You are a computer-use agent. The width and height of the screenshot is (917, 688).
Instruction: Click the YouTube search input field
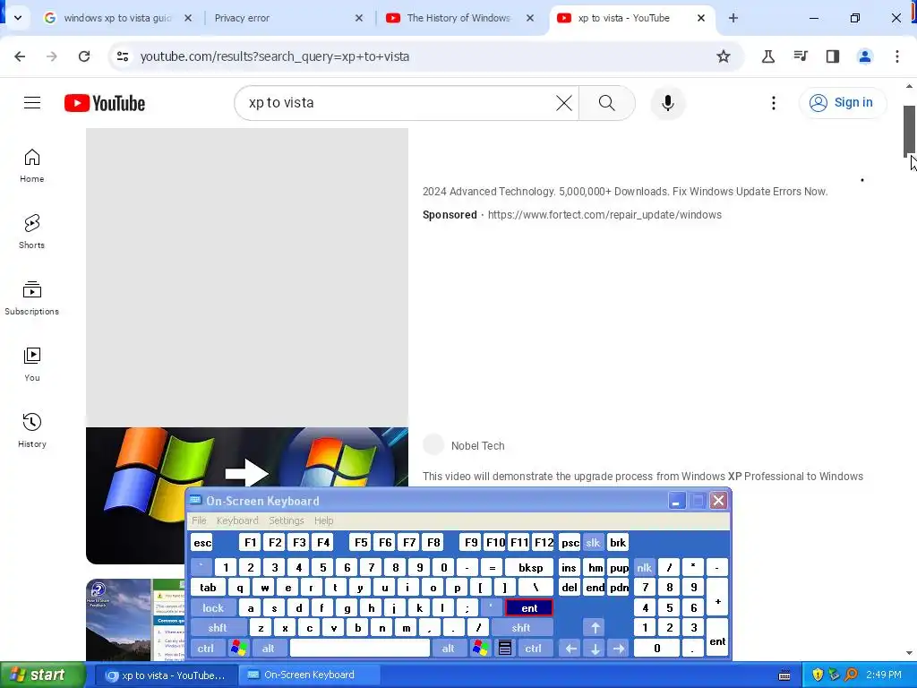[398, 103]
